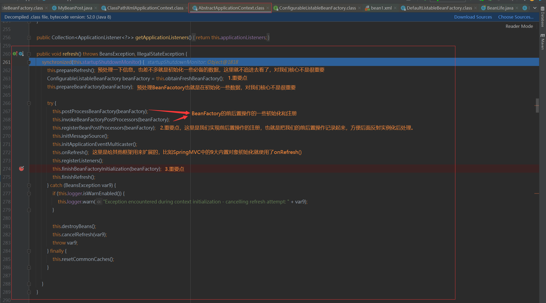546x303 pixels.
Task: Click the fold end marker on line 279
Action: click(x=29, y=210)
